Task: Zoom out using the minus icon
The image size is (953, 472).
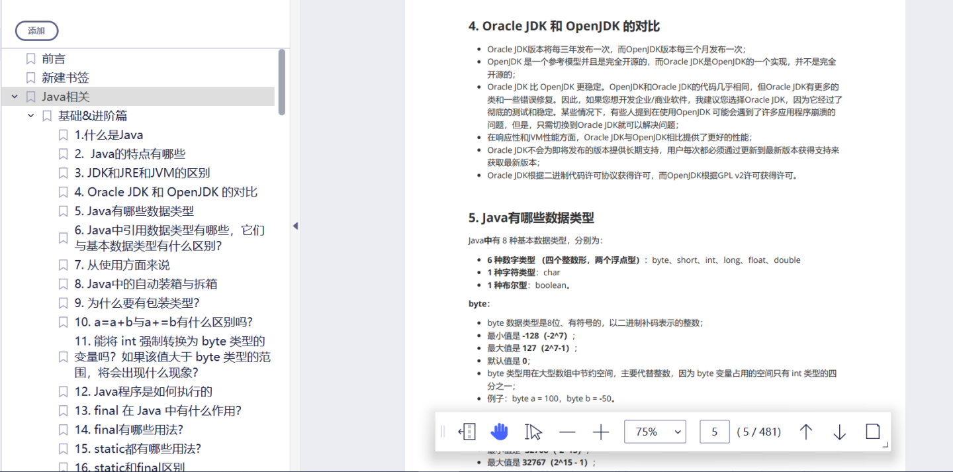Action: 567,431
